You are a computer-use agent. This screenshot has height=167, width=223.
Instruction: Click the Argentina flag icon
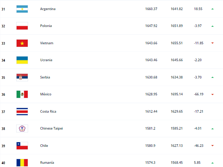[x=22, y=9]
